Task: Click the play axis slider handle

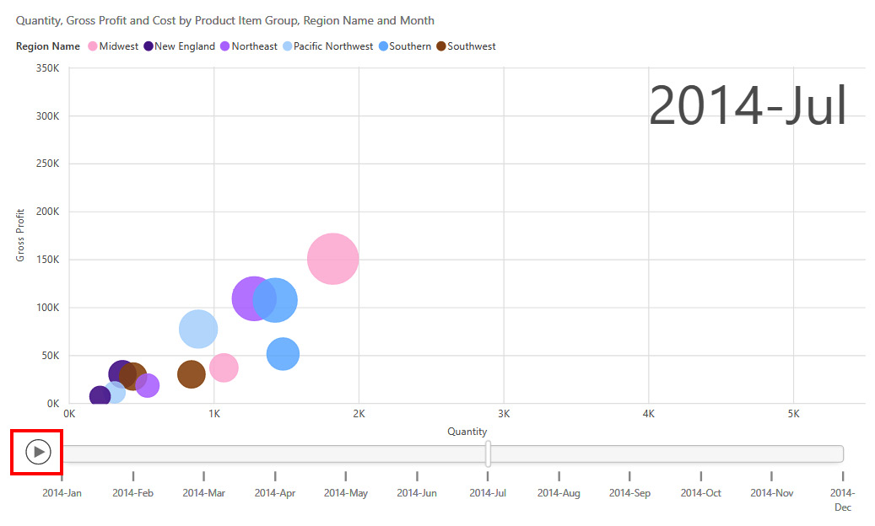Action: tap(489, 454)
